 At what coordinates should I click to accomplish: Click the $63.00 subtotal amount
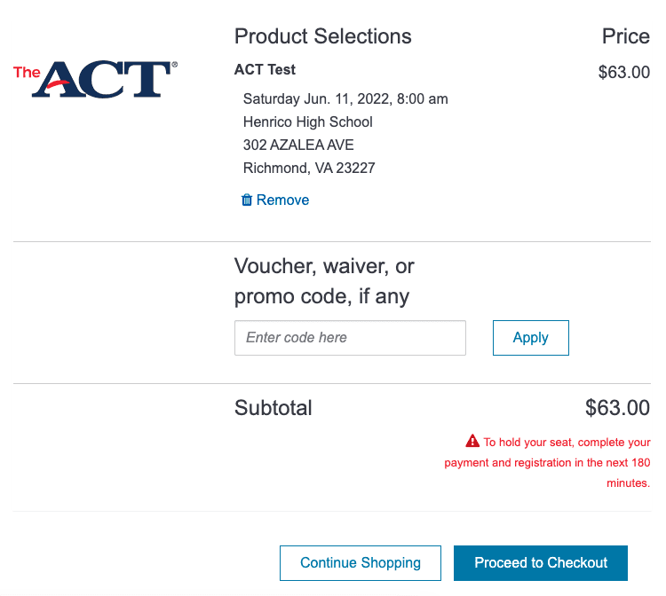coord(617,408)
